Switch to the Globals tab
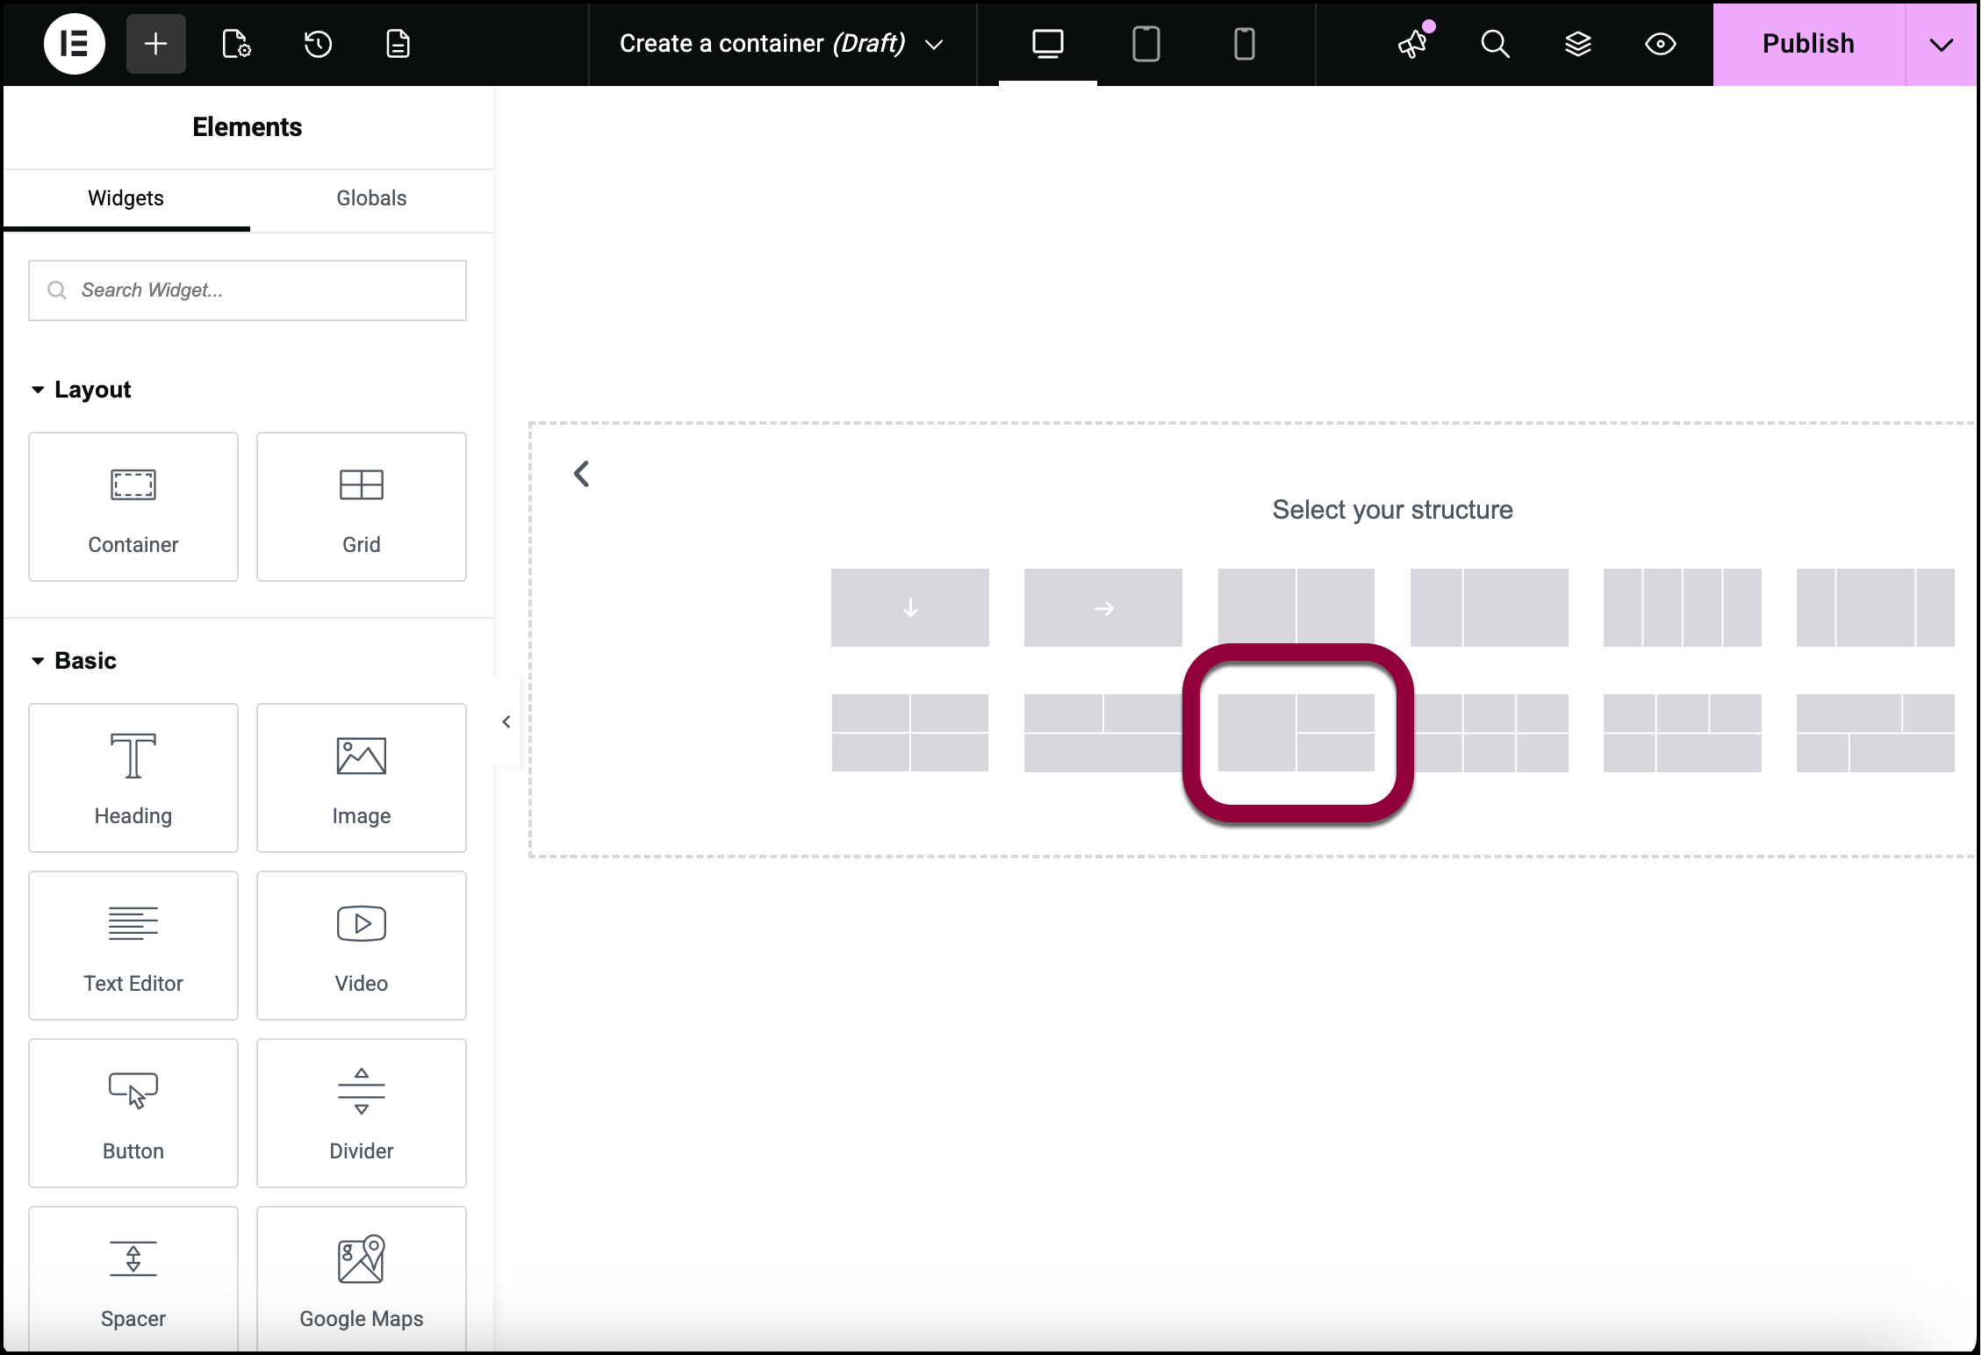 pyautogui.click(x=371, y=198)
